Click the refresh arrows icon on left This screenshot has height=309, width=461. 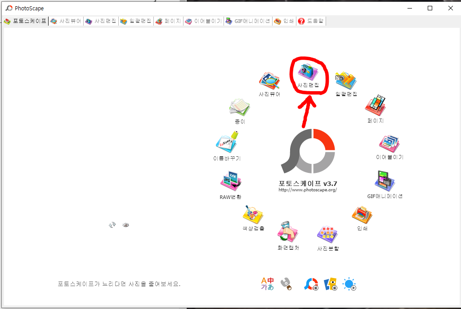pyautogui.click(x=112, y=225)
